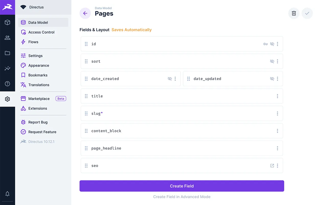
Task: Click the drag handle of title field
Action: tap(86, 96)
